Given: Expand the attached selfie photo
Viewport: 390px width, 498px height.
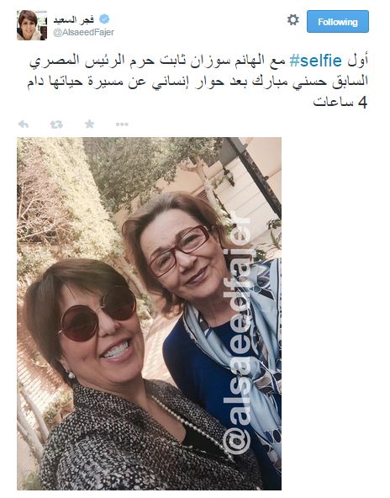Looking at the screenshot, I should (x=149, y=314).
